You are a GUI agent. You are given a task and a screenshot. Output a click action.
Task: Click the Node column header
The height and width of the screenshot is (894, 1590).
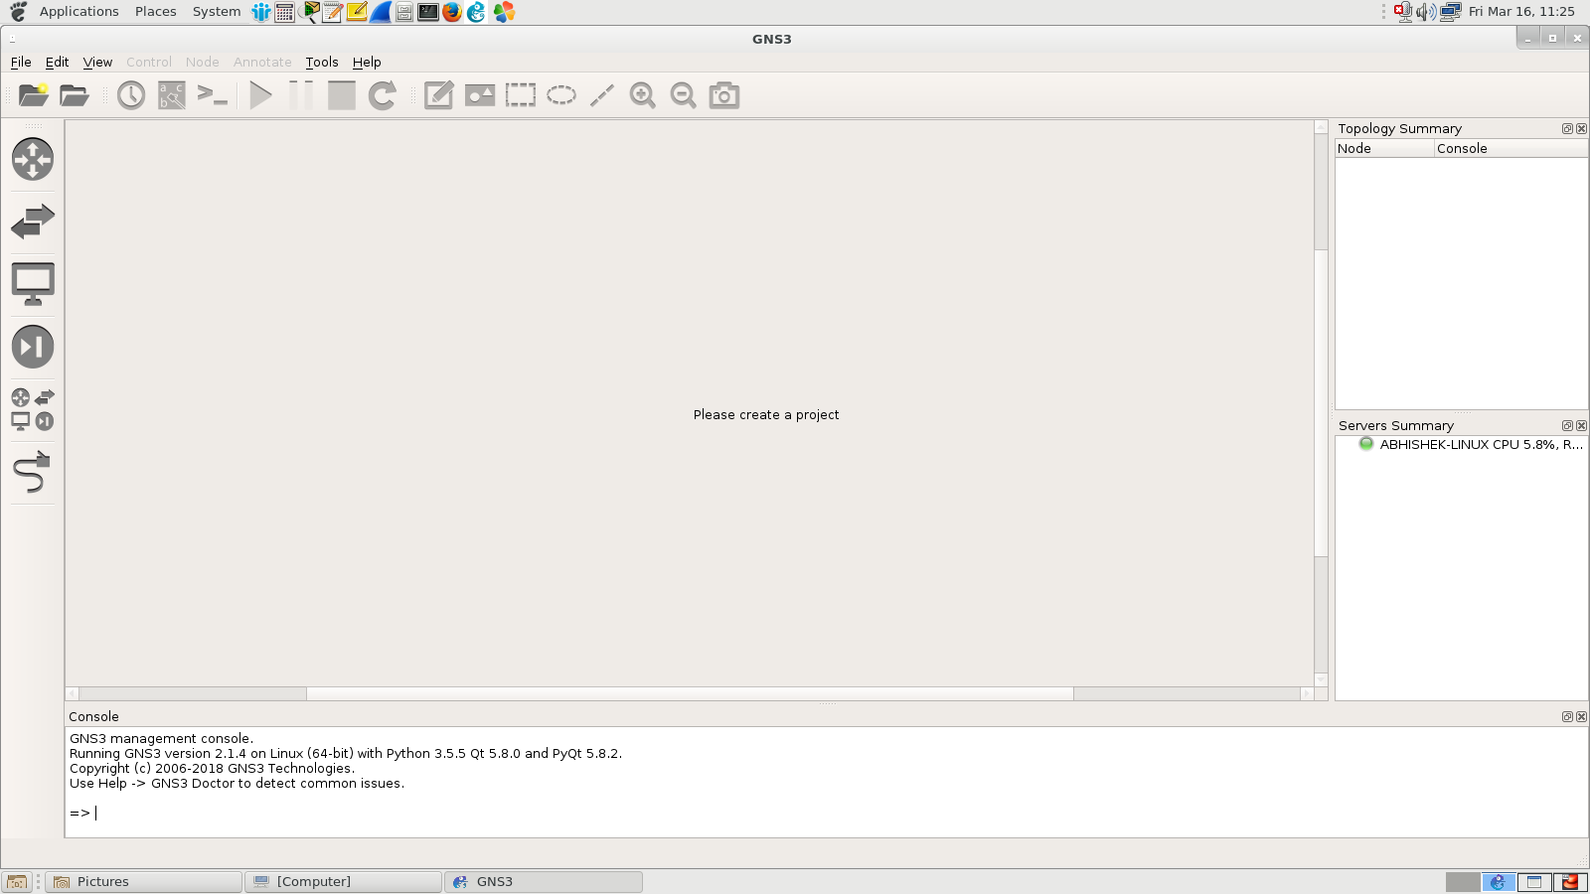pos(1384,148)
